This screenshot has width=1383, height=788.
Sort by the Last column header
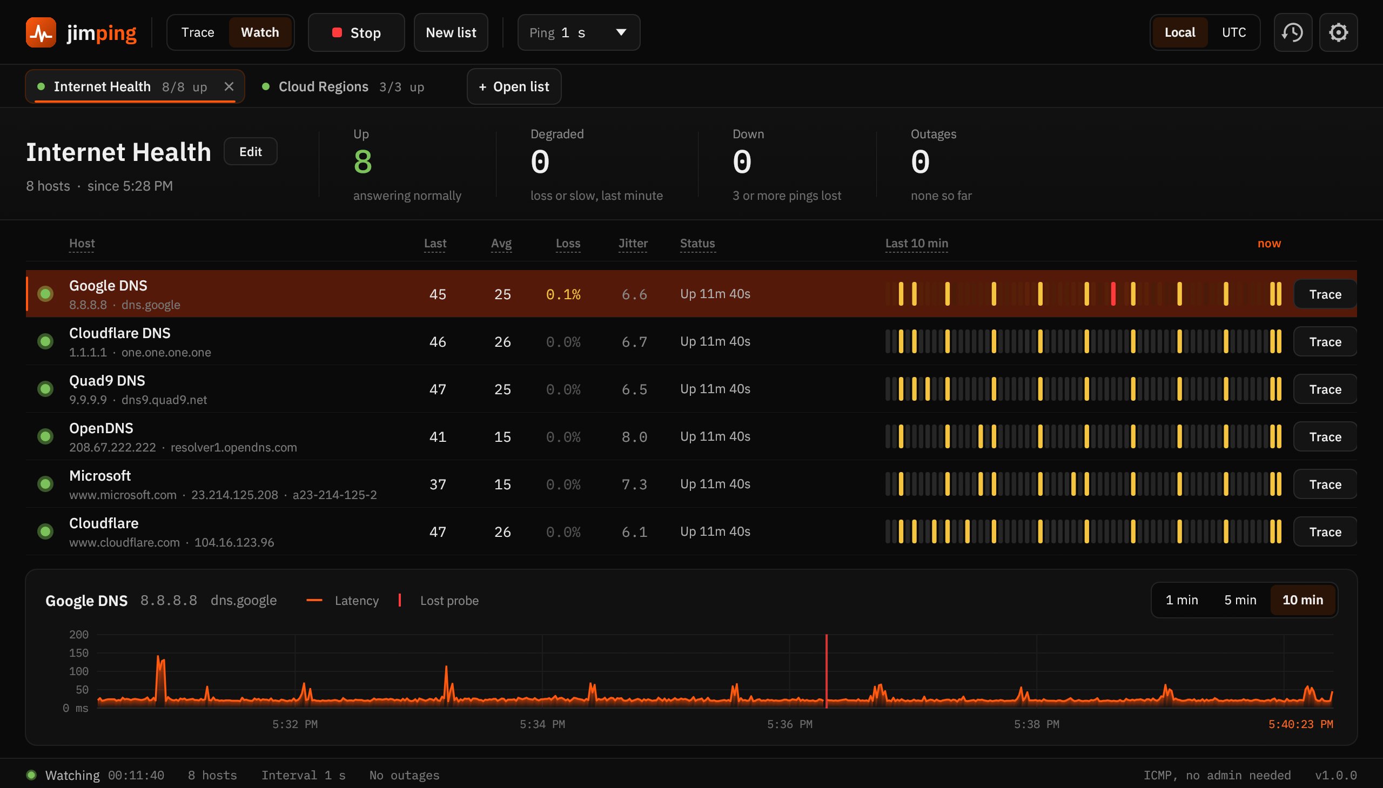click(435, 244)
